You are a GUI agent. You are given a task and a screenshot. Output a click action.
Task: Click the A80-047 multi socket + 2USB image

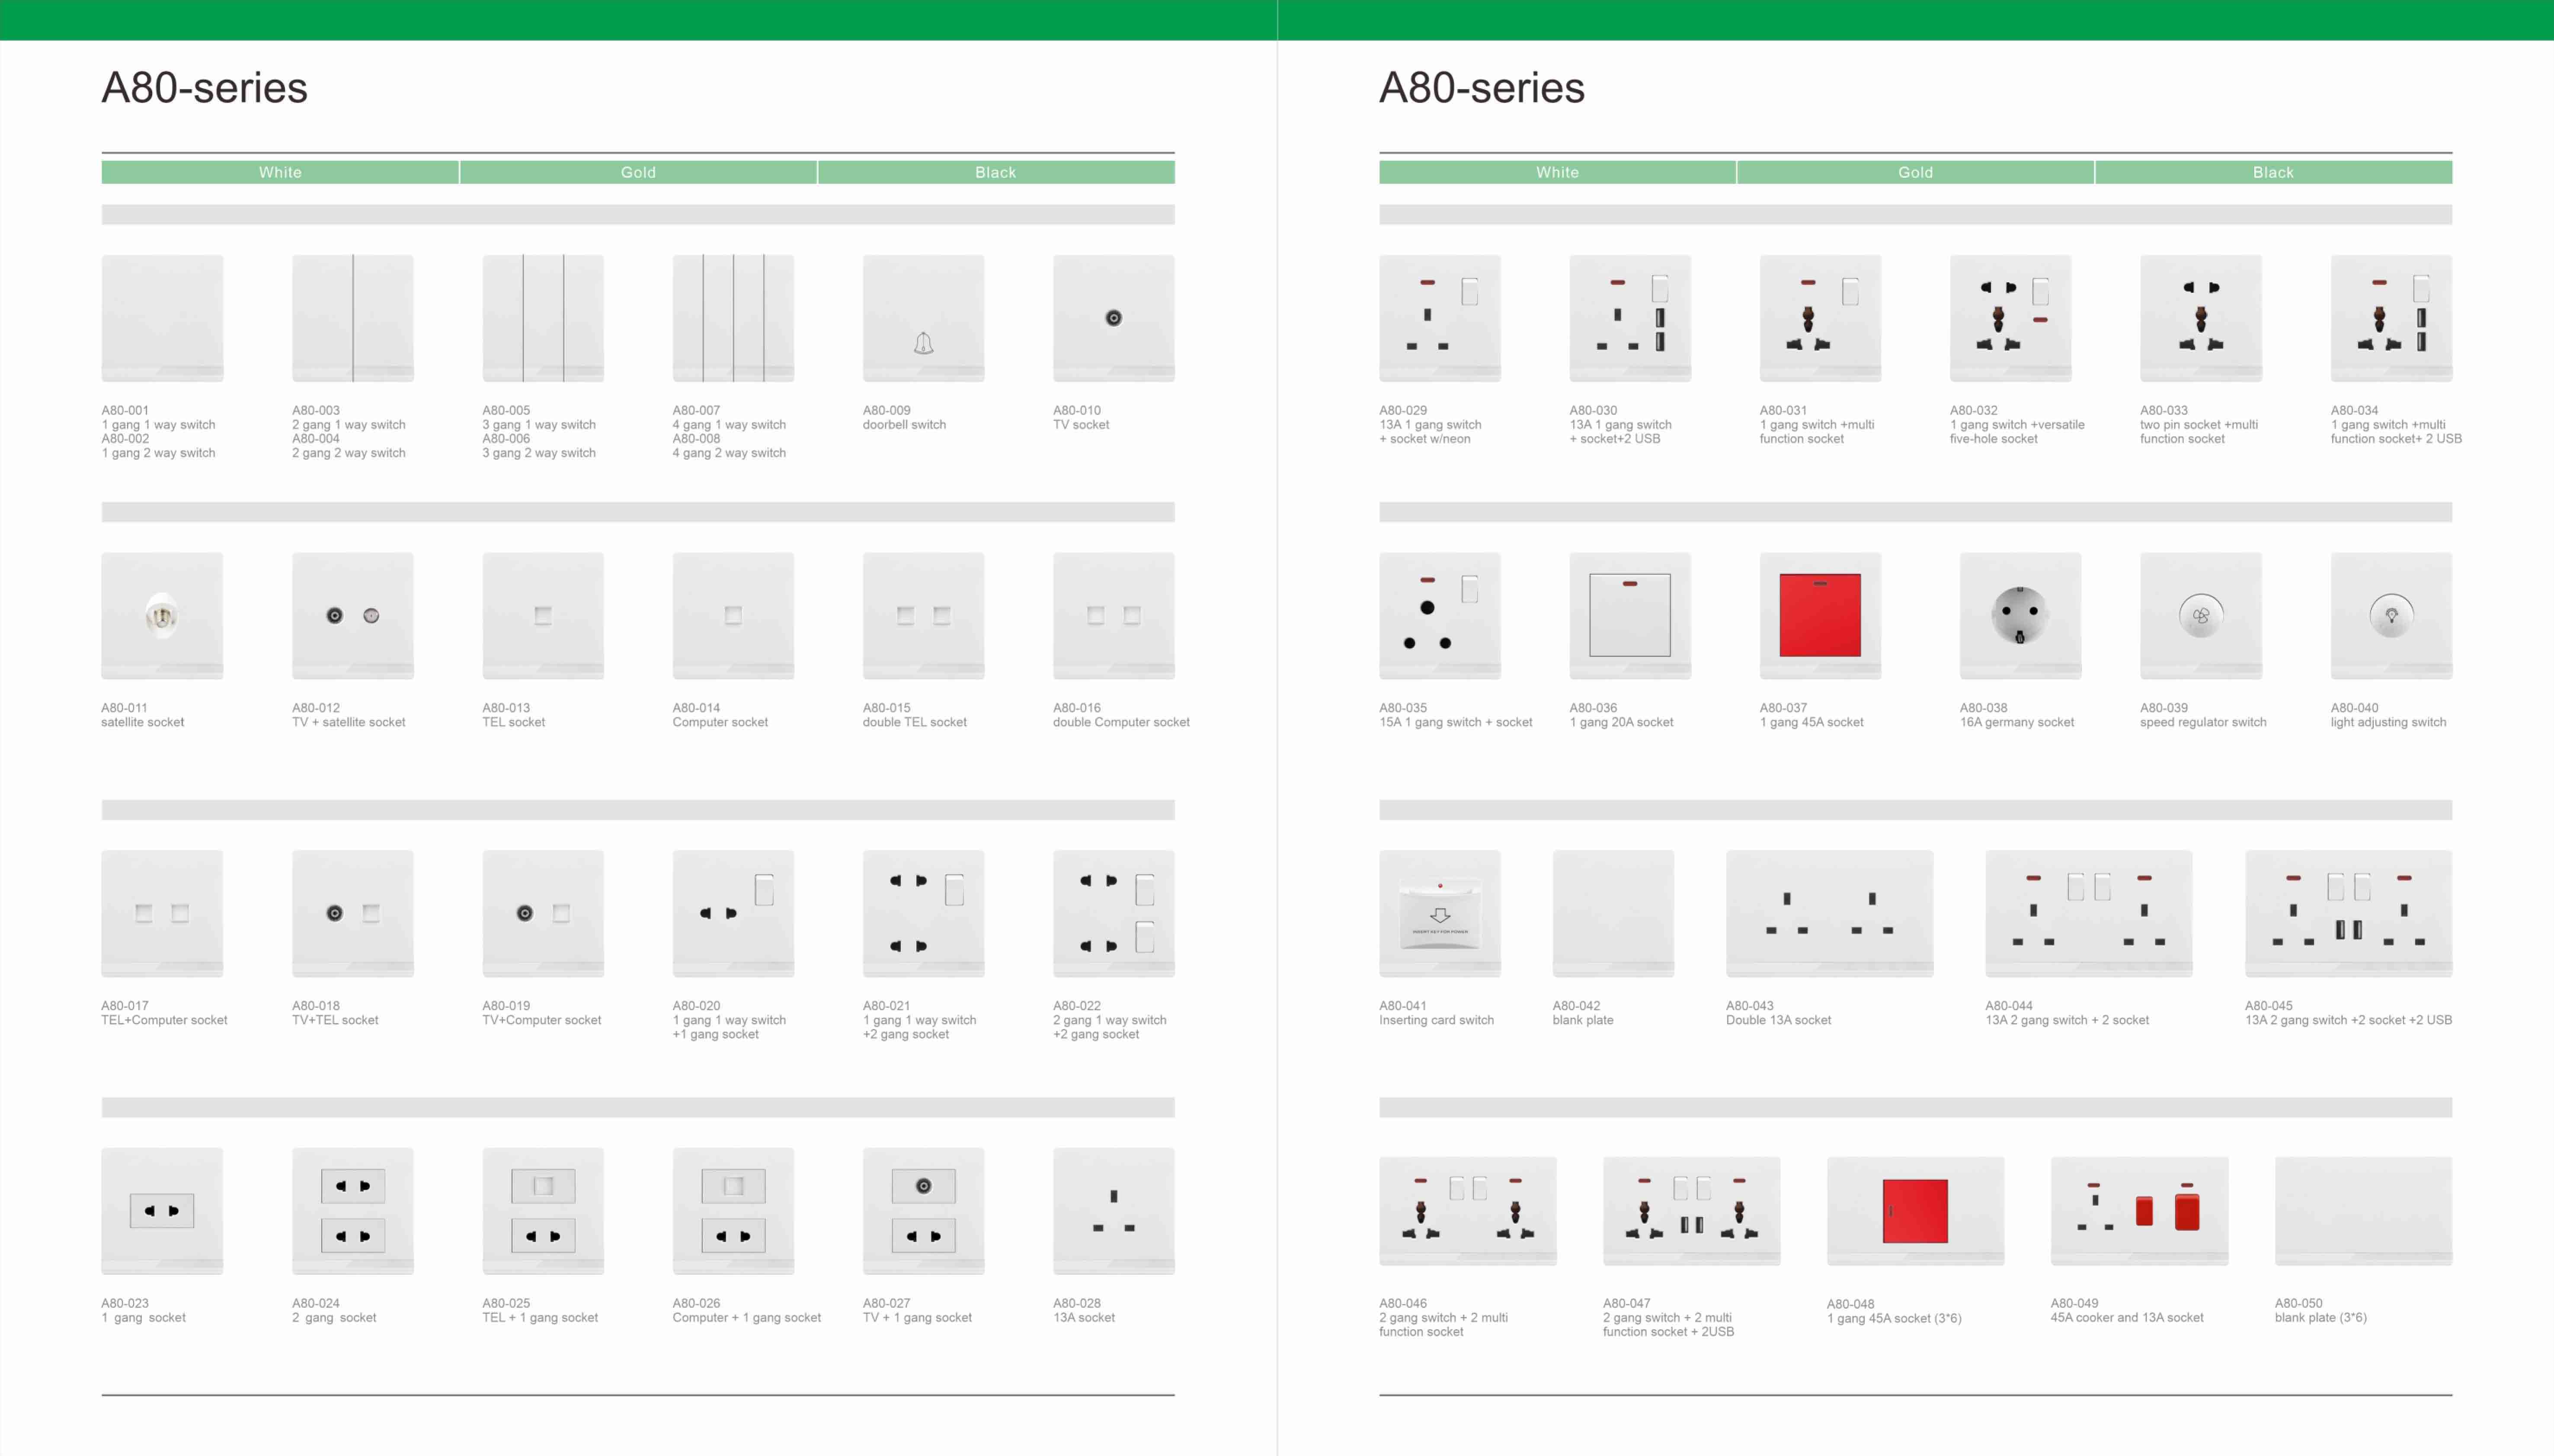click(1692, 1211)
